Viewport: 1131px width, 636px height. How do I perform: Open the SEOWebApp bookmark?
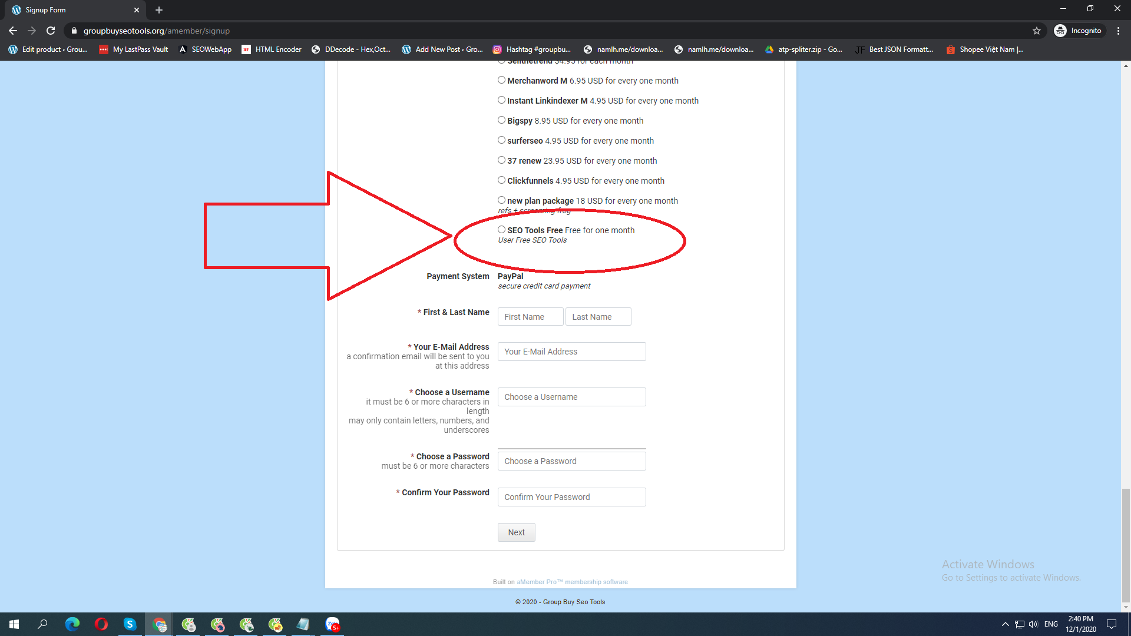pos(205,49)
